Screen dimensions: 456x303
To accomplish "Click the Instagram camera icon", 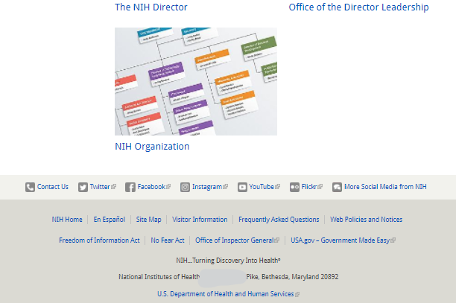I will [185, 187].
